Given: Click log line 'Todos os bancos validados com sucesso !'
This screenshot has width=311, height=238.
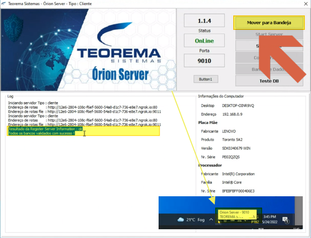Looking at the screenshot, I should [42, 133].
